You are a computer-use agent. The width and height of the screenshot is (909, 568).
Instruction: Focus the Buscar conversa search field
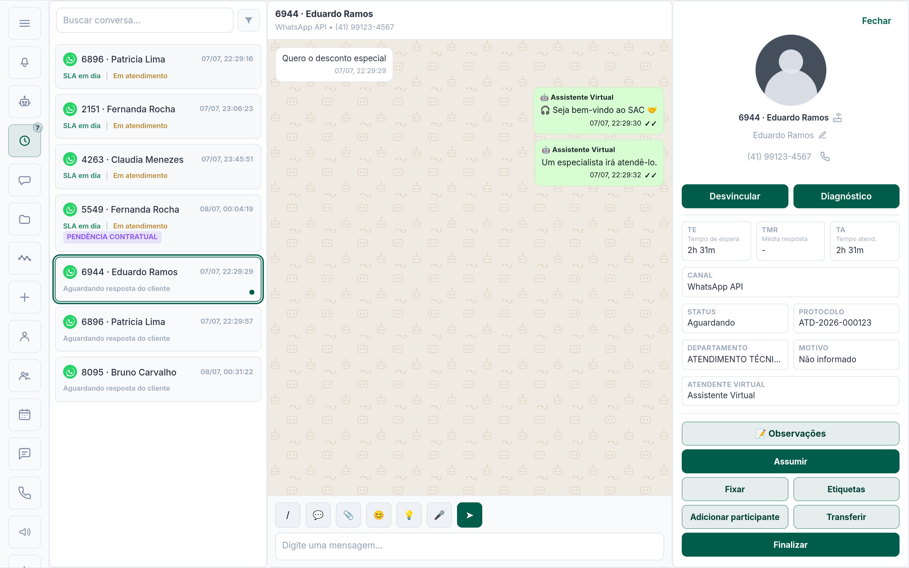(x=145, y=20)
